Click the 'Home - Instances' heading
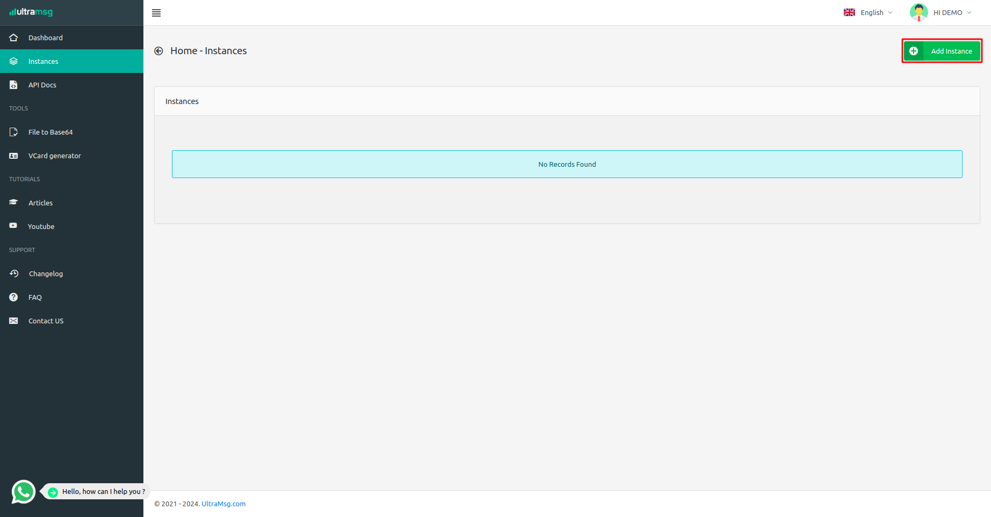 click(208, 51)
